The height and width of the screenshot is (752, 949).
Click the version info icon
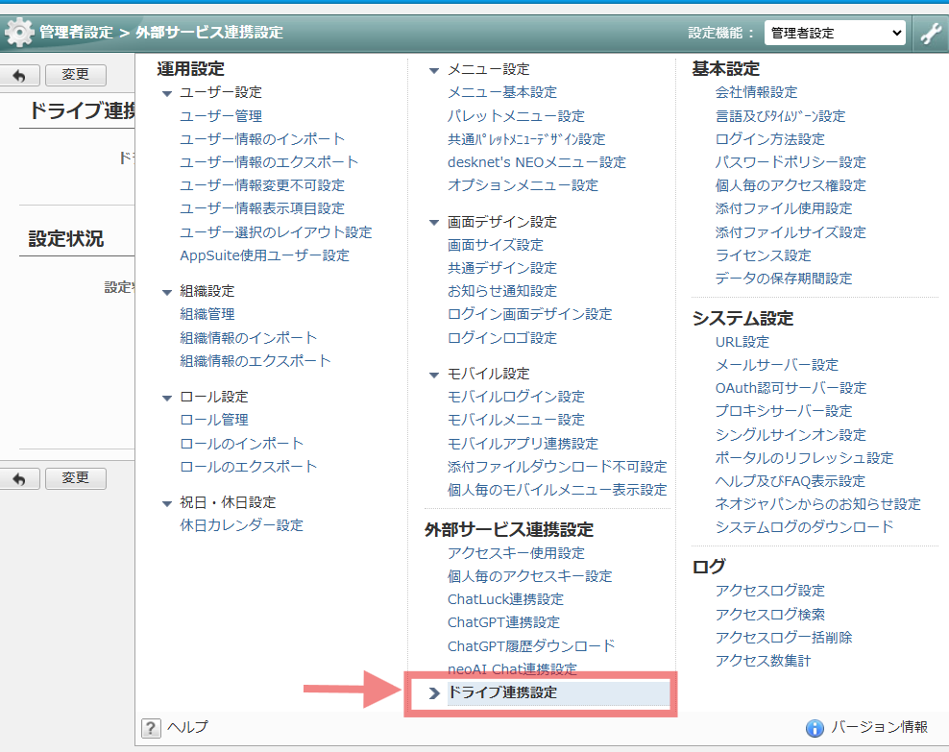point(815,727)
